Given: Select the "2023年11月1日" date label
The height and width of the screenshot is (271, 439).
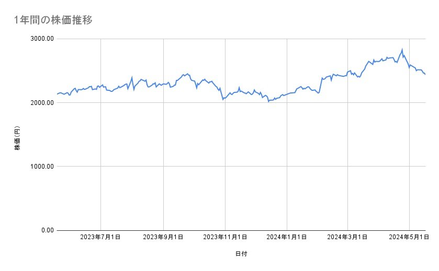Looking at the screenshot, I should point(225,238).
